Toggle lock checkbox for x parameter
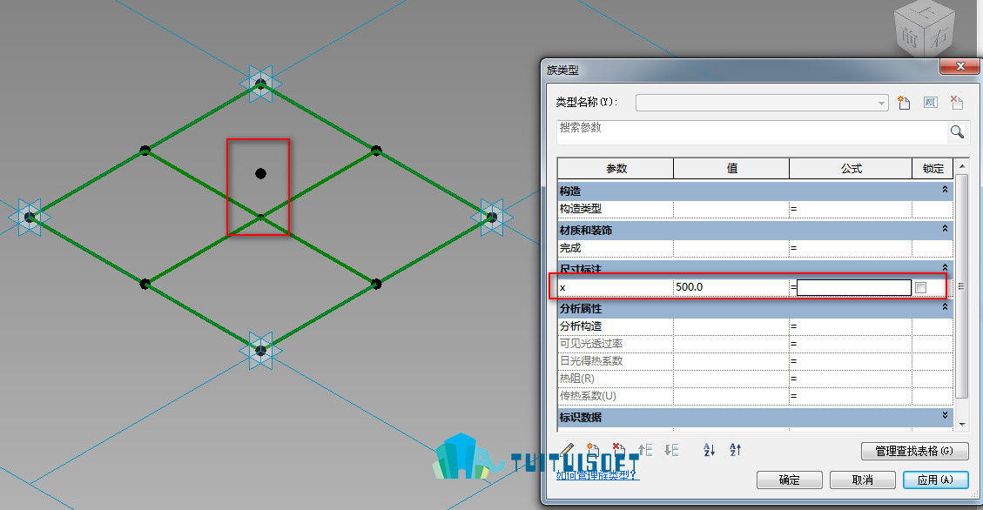The image size is (983, 510). pos(920,287)
